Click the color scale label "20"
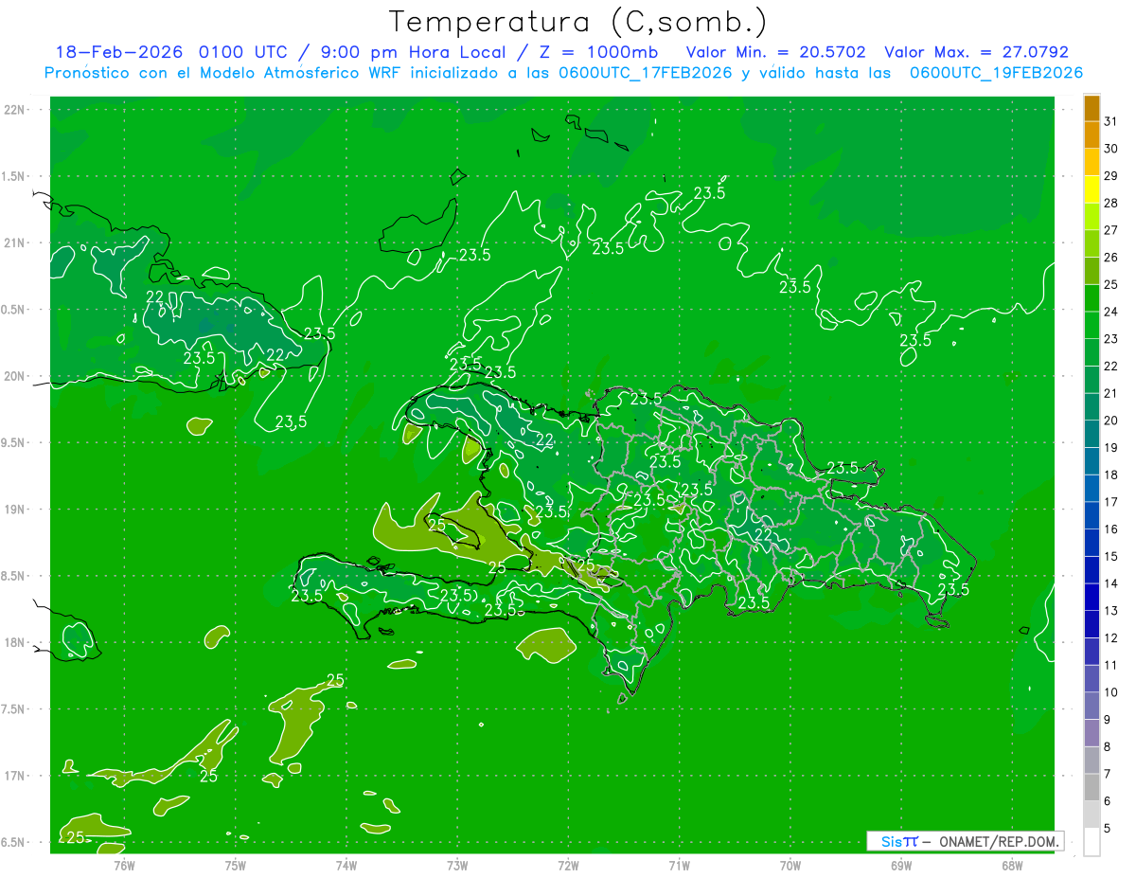This screenshot has height=878, width=1136. click(x=1111, y=421)
